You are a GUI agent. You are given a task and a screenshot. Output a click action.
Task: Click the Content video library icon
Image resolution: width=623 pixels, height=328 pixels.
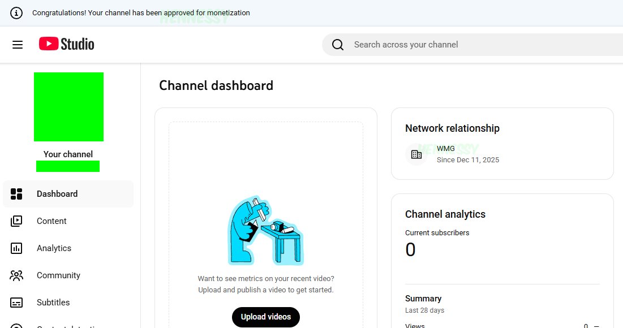pos(16,221)
